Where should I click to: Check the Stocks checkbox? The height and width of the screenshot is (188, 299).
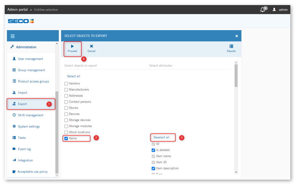click(x=66, y=108)
